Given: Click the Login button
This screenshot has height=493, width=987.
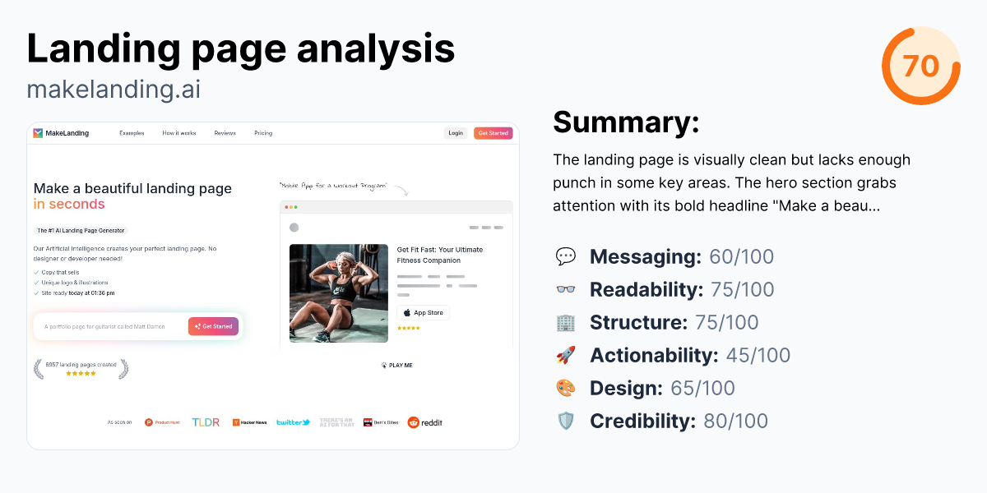Looking at the screenshot, I should pyautogui.click(x=456, y=132).
